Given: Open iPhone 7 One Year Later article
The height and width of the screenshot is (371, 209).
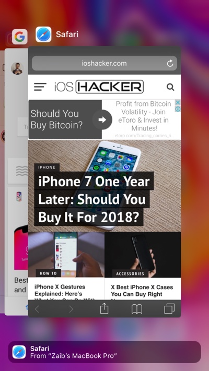Looking at the screenshot, I should 94,199.
